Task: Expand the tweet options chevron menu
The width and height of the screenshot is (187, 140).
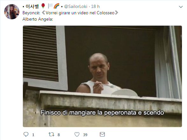Action: click(x=181, y=7)
